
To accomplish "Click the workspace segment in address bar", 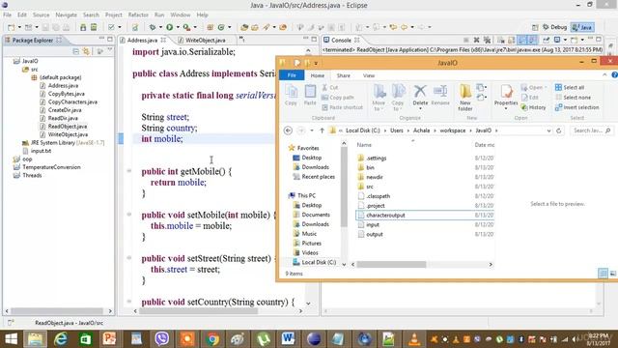I will (453, 130).
